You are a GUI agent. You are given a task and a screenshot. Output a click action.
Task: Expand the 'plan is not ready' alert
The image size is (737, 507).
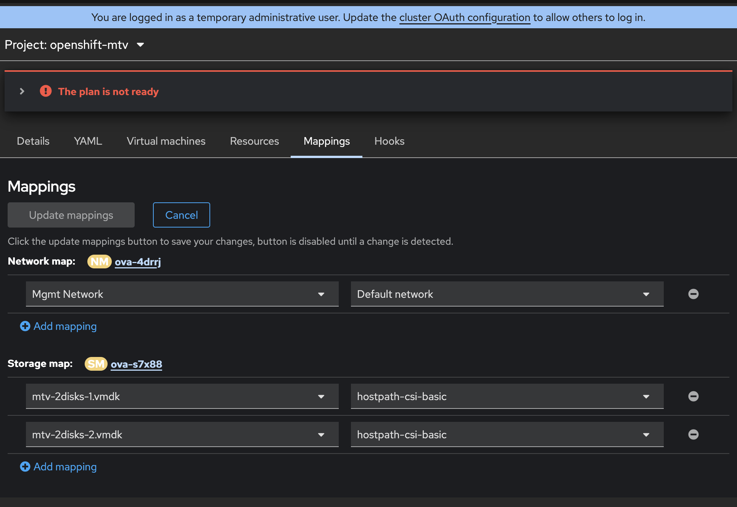coord(22,91)
